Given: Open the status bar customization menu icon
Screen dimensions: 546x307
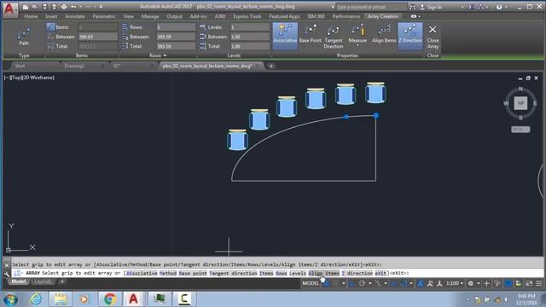Looking at the screenshot, I should [539, 283].
